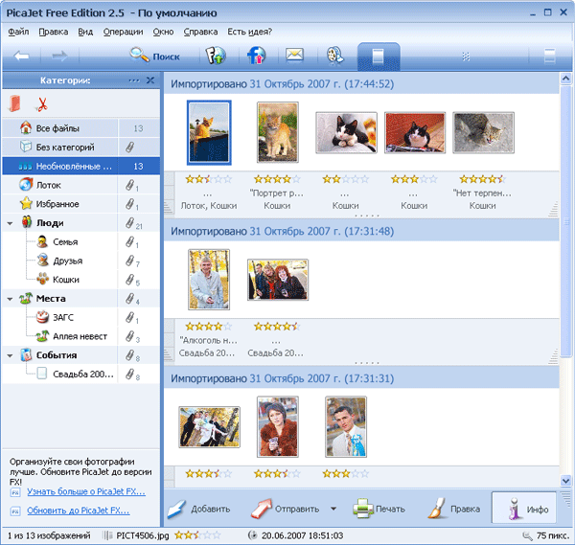Click the Добавить button

tap(198, 509)
